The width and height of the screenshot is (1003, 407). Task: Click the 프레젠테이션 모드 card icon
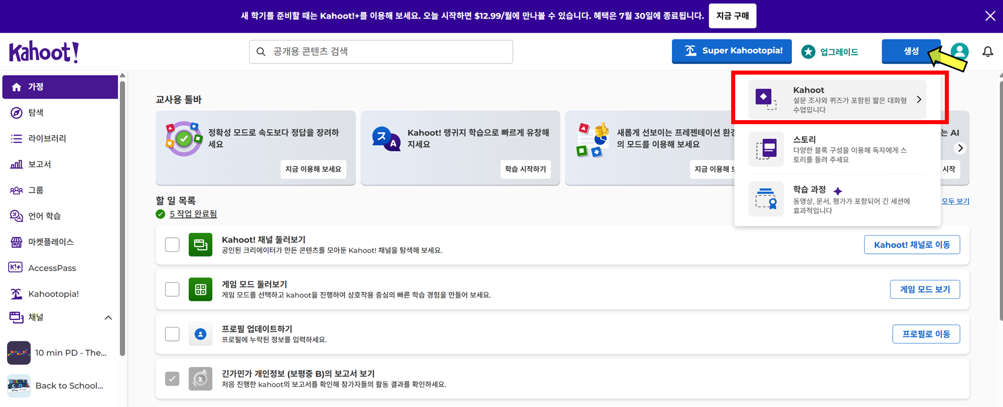593,139
